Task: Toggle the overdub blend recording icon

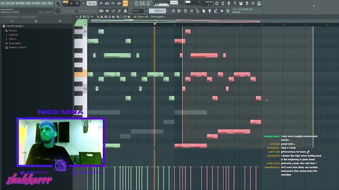Action: (x=119, y=3)
